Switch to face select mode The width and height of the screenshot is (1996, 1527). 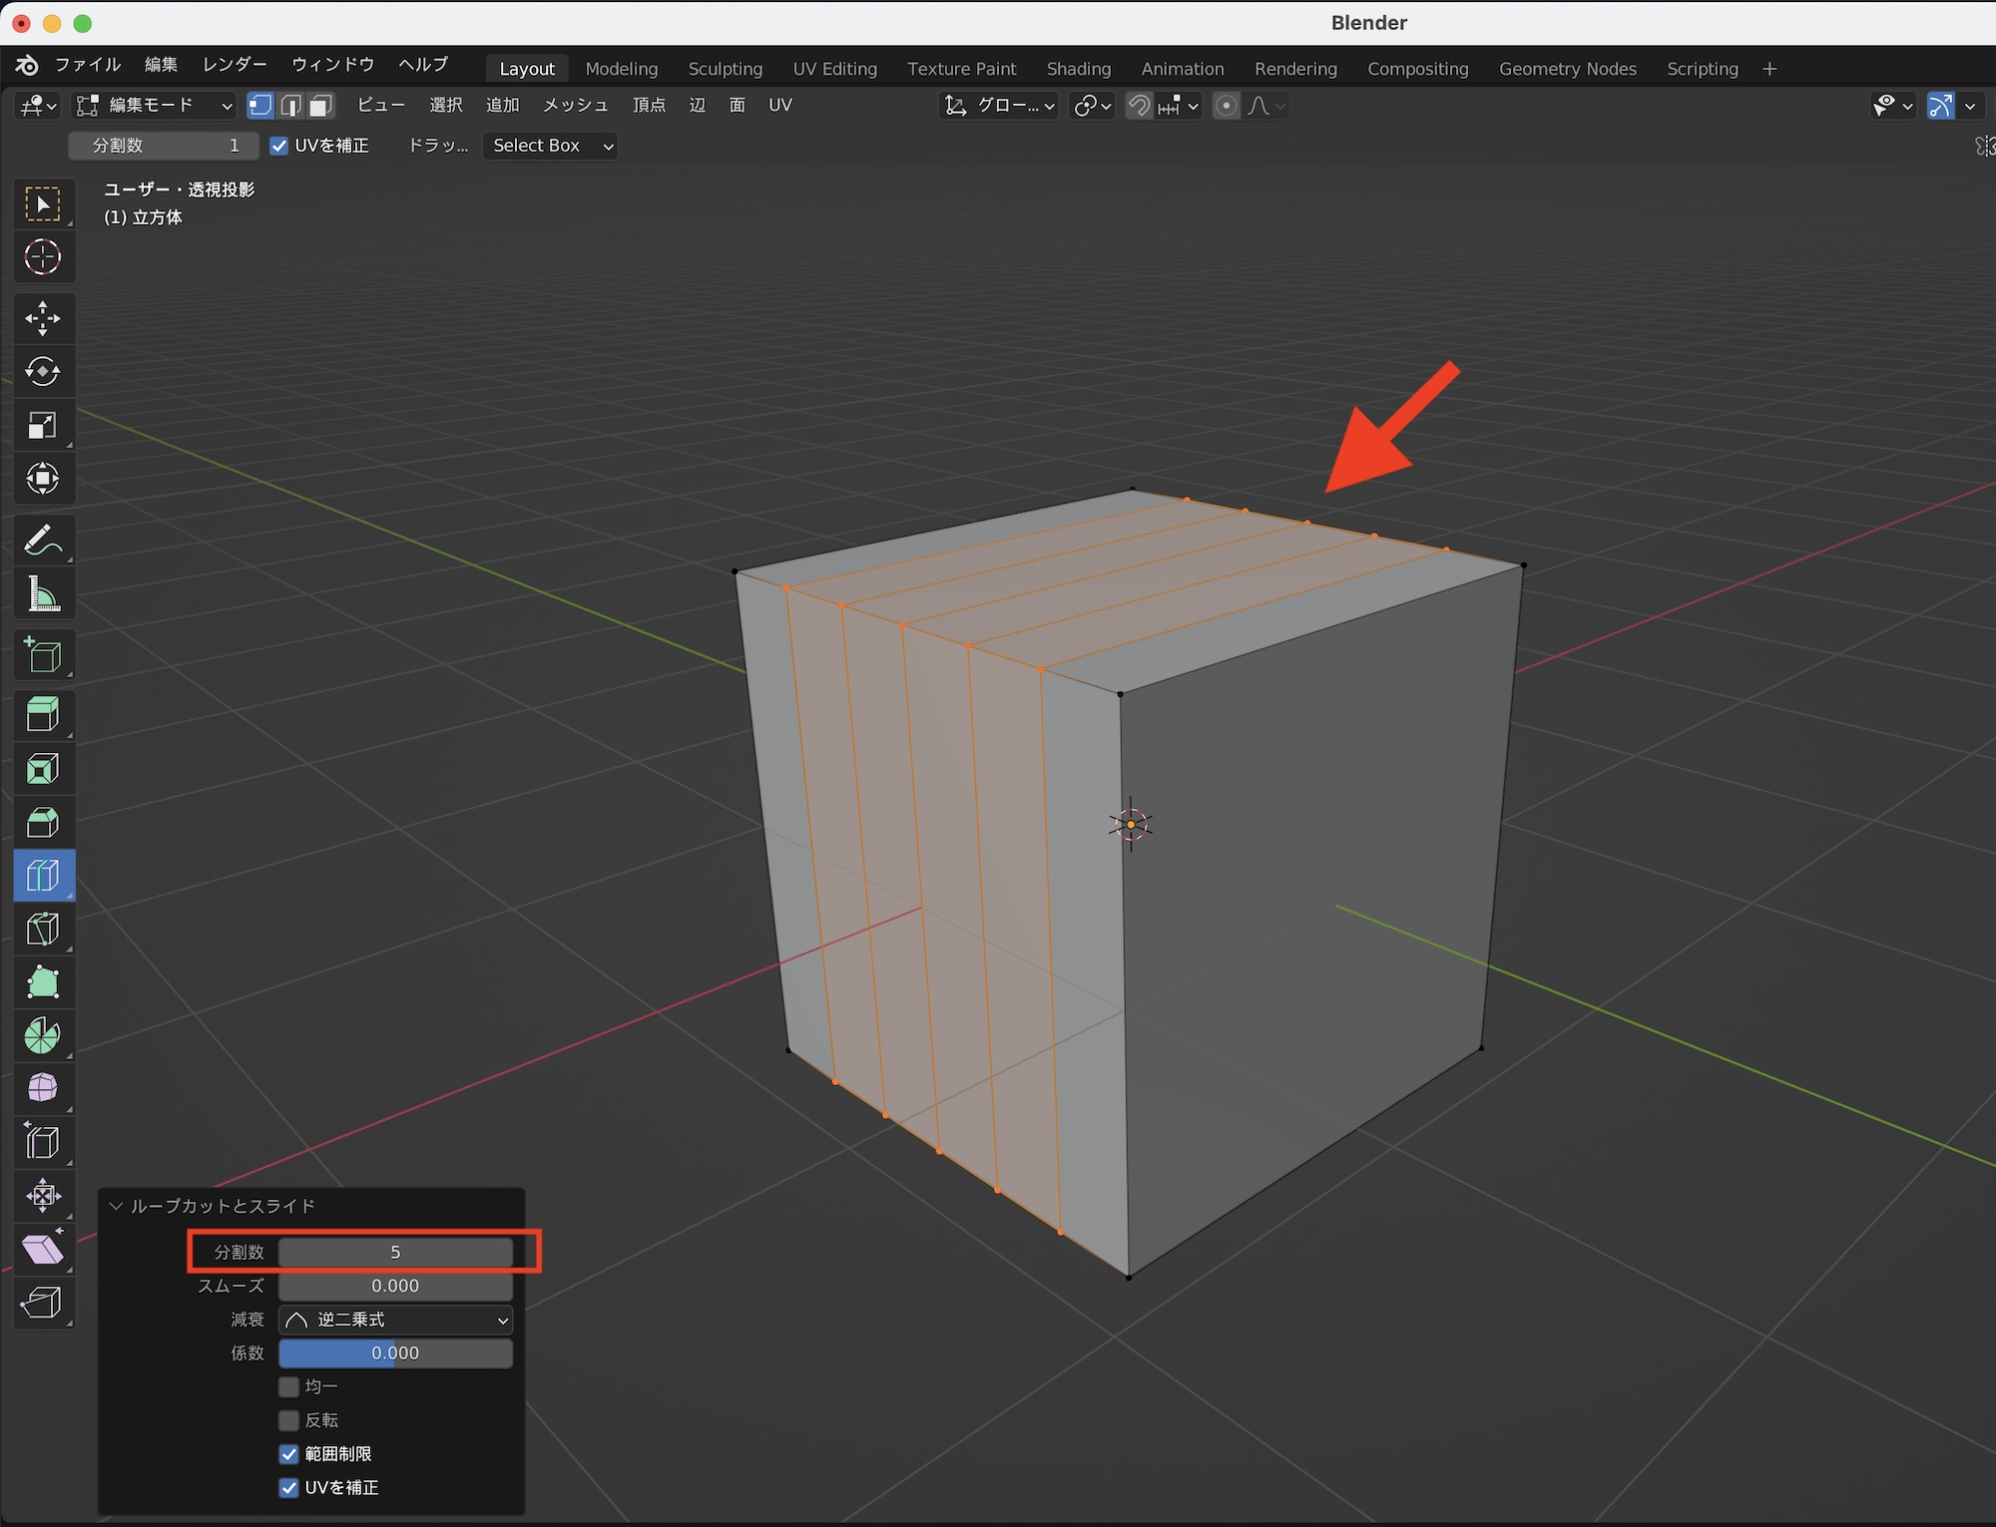[320, 106]
